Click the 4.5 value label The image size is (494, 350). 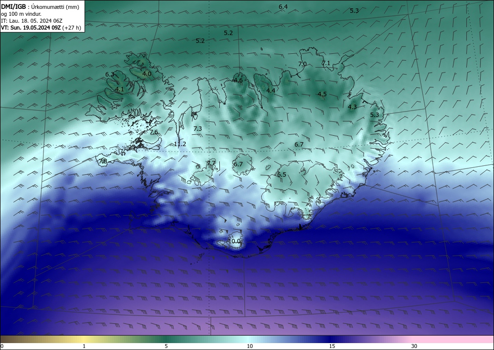click(x=322, y=94)
